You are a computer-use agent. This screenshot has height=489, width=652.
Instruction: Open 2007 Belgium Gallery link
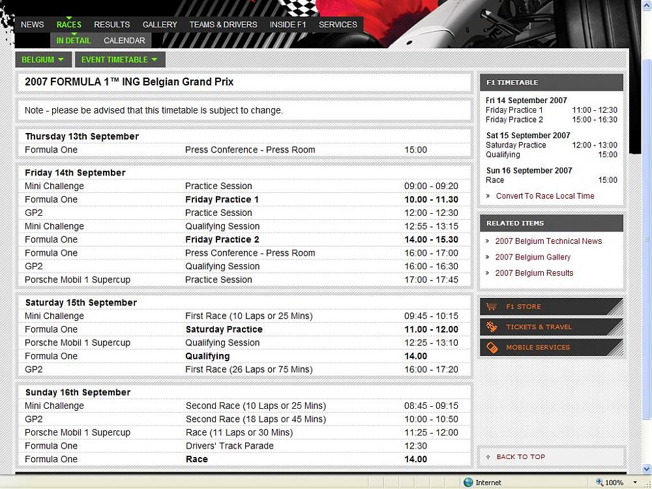tap(533, 257)
